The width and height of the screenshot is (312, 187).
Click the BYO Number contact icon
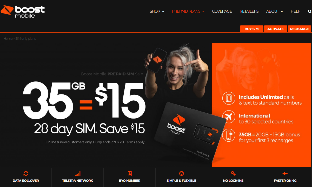coord(130,174)
